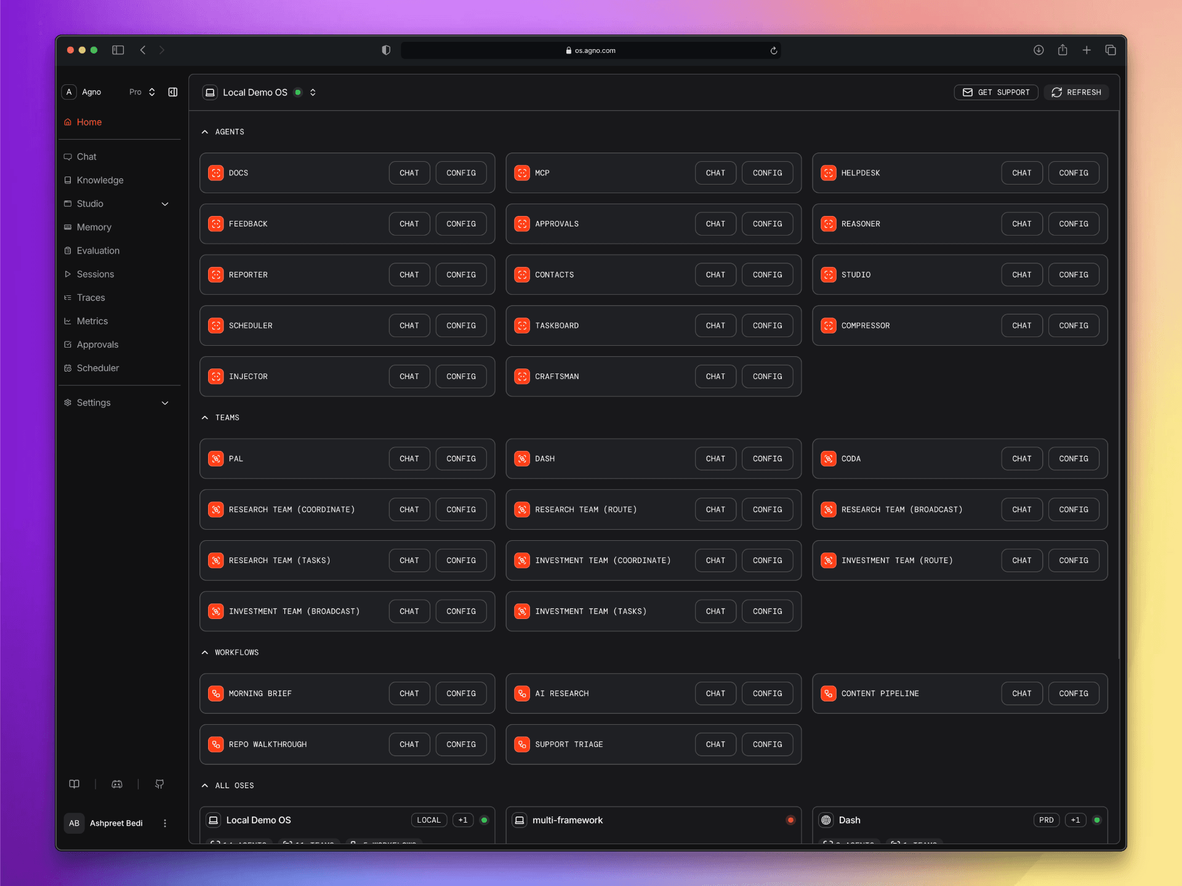
Task: Go to Knowledge in the sidebar
Action: click(100, 180)
